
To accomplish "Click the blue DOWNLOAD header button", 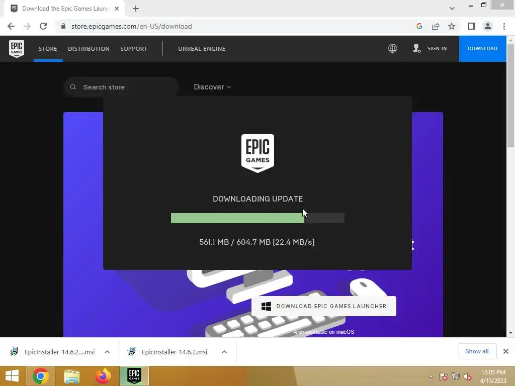I will click(482, 49).
